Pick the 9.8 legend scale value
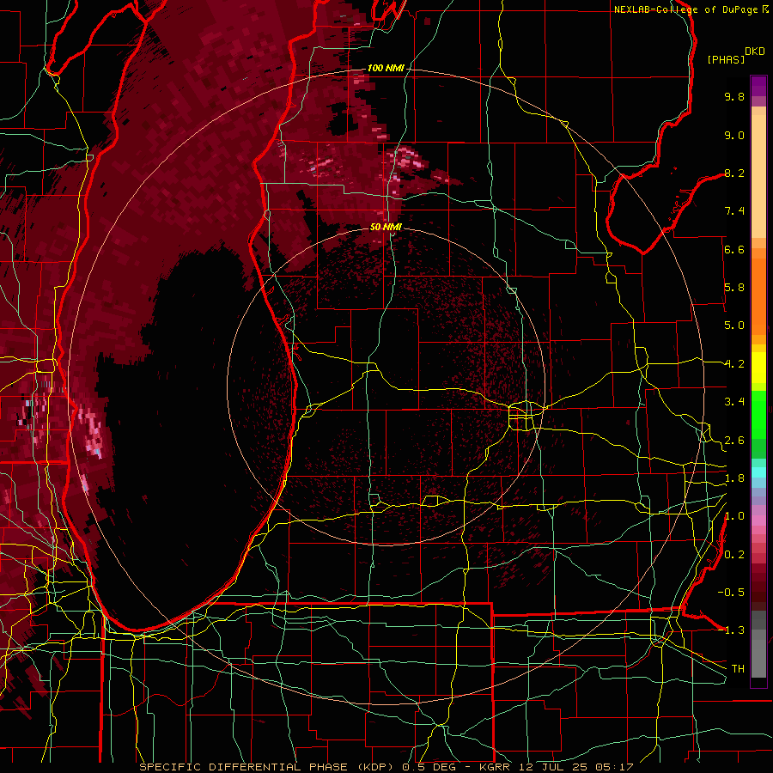The width and height of the screenshot is (773, 773). [x=734, y=96]
